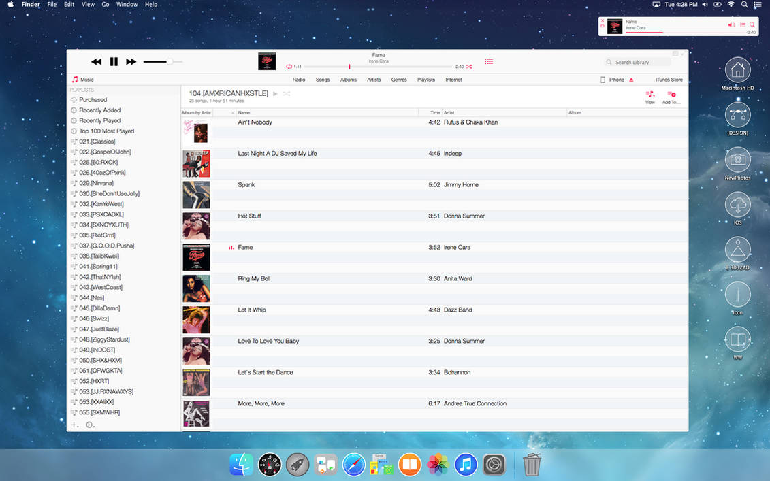Open Photos from the Dock
This screenshot has width=770, height=481.
tap(438, 464)
